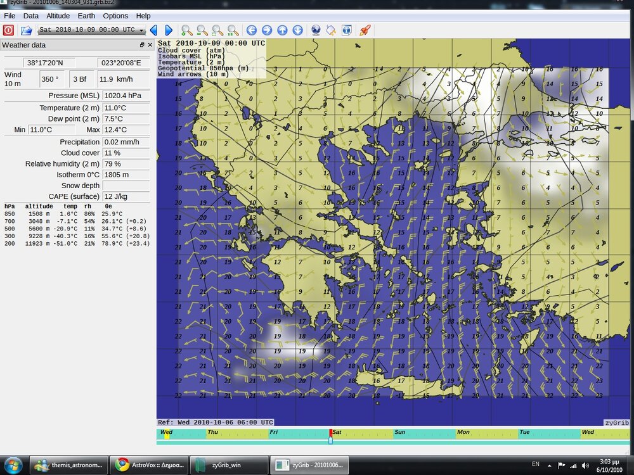Image resolution: width=634 pixels, height=475 pixels.
Task: Pan the map left with arrow icon
Action: pos(252,30)
